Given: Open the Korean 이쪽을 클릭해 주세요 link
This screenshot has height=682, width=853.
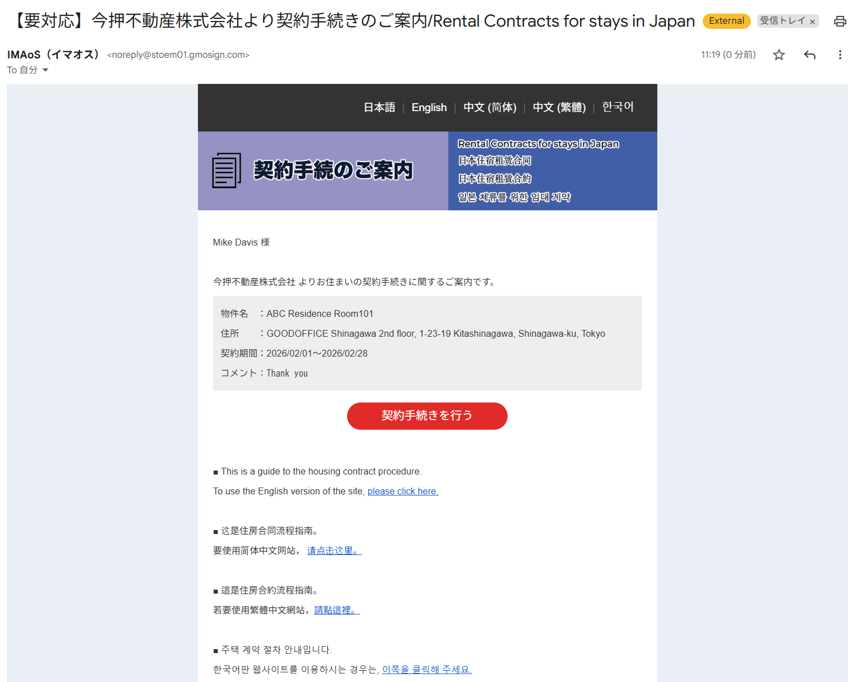Looking at the screenshot, I should [x=427, y=670].
